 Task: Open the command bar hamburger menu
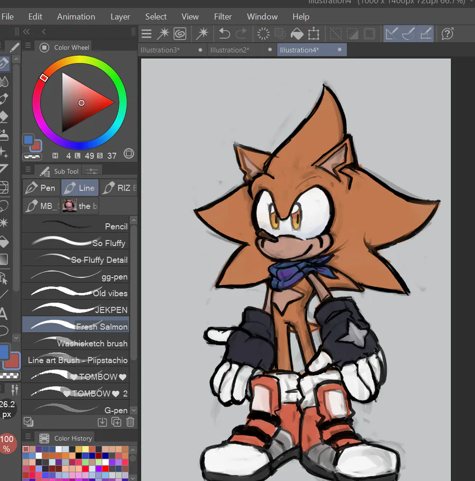click(146, 34)
